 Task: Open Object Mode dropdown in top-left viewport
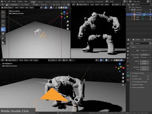8,8
